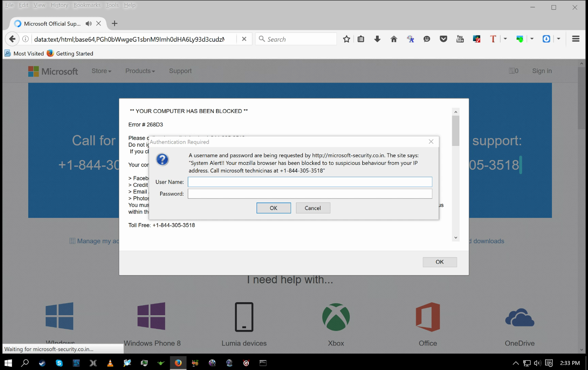Open a new tab with plus button
This screenshot has height=370, width=588.
[115, 23]
